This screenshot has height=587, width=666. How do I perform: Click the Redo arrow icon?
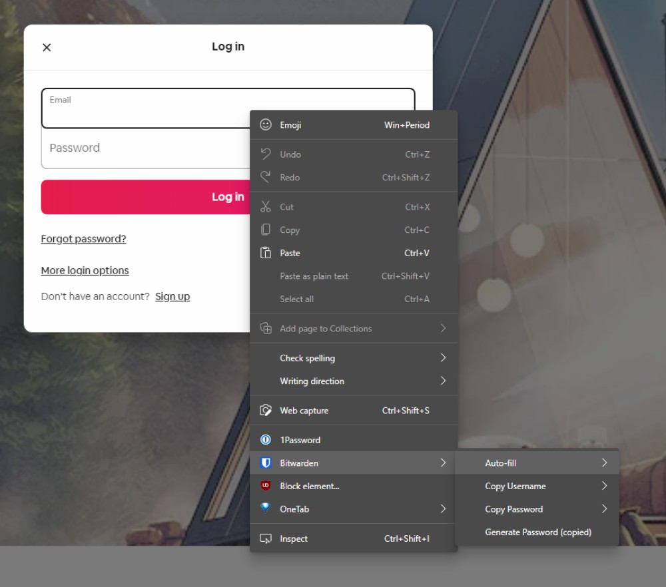click(x=266, y=177)
